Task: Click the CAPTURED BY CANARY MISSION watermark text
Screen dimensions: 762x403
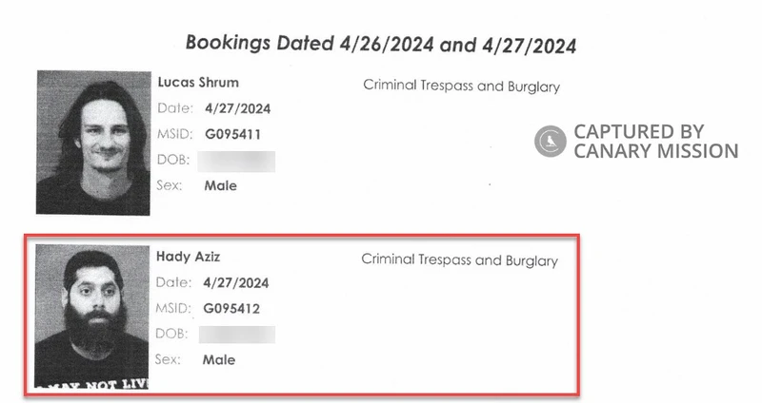Action: coord(655,141)
